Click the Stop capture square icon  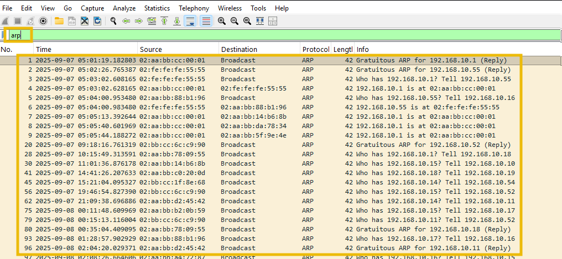click(x=18, y=21)
